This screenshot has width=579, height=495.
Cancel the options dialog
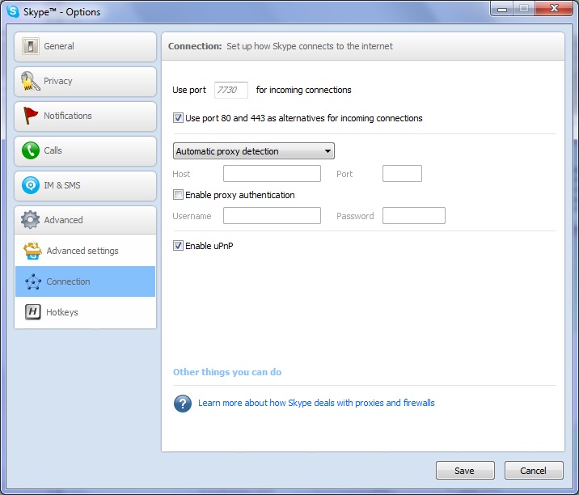pyautogui.click(x=534, y=470)
